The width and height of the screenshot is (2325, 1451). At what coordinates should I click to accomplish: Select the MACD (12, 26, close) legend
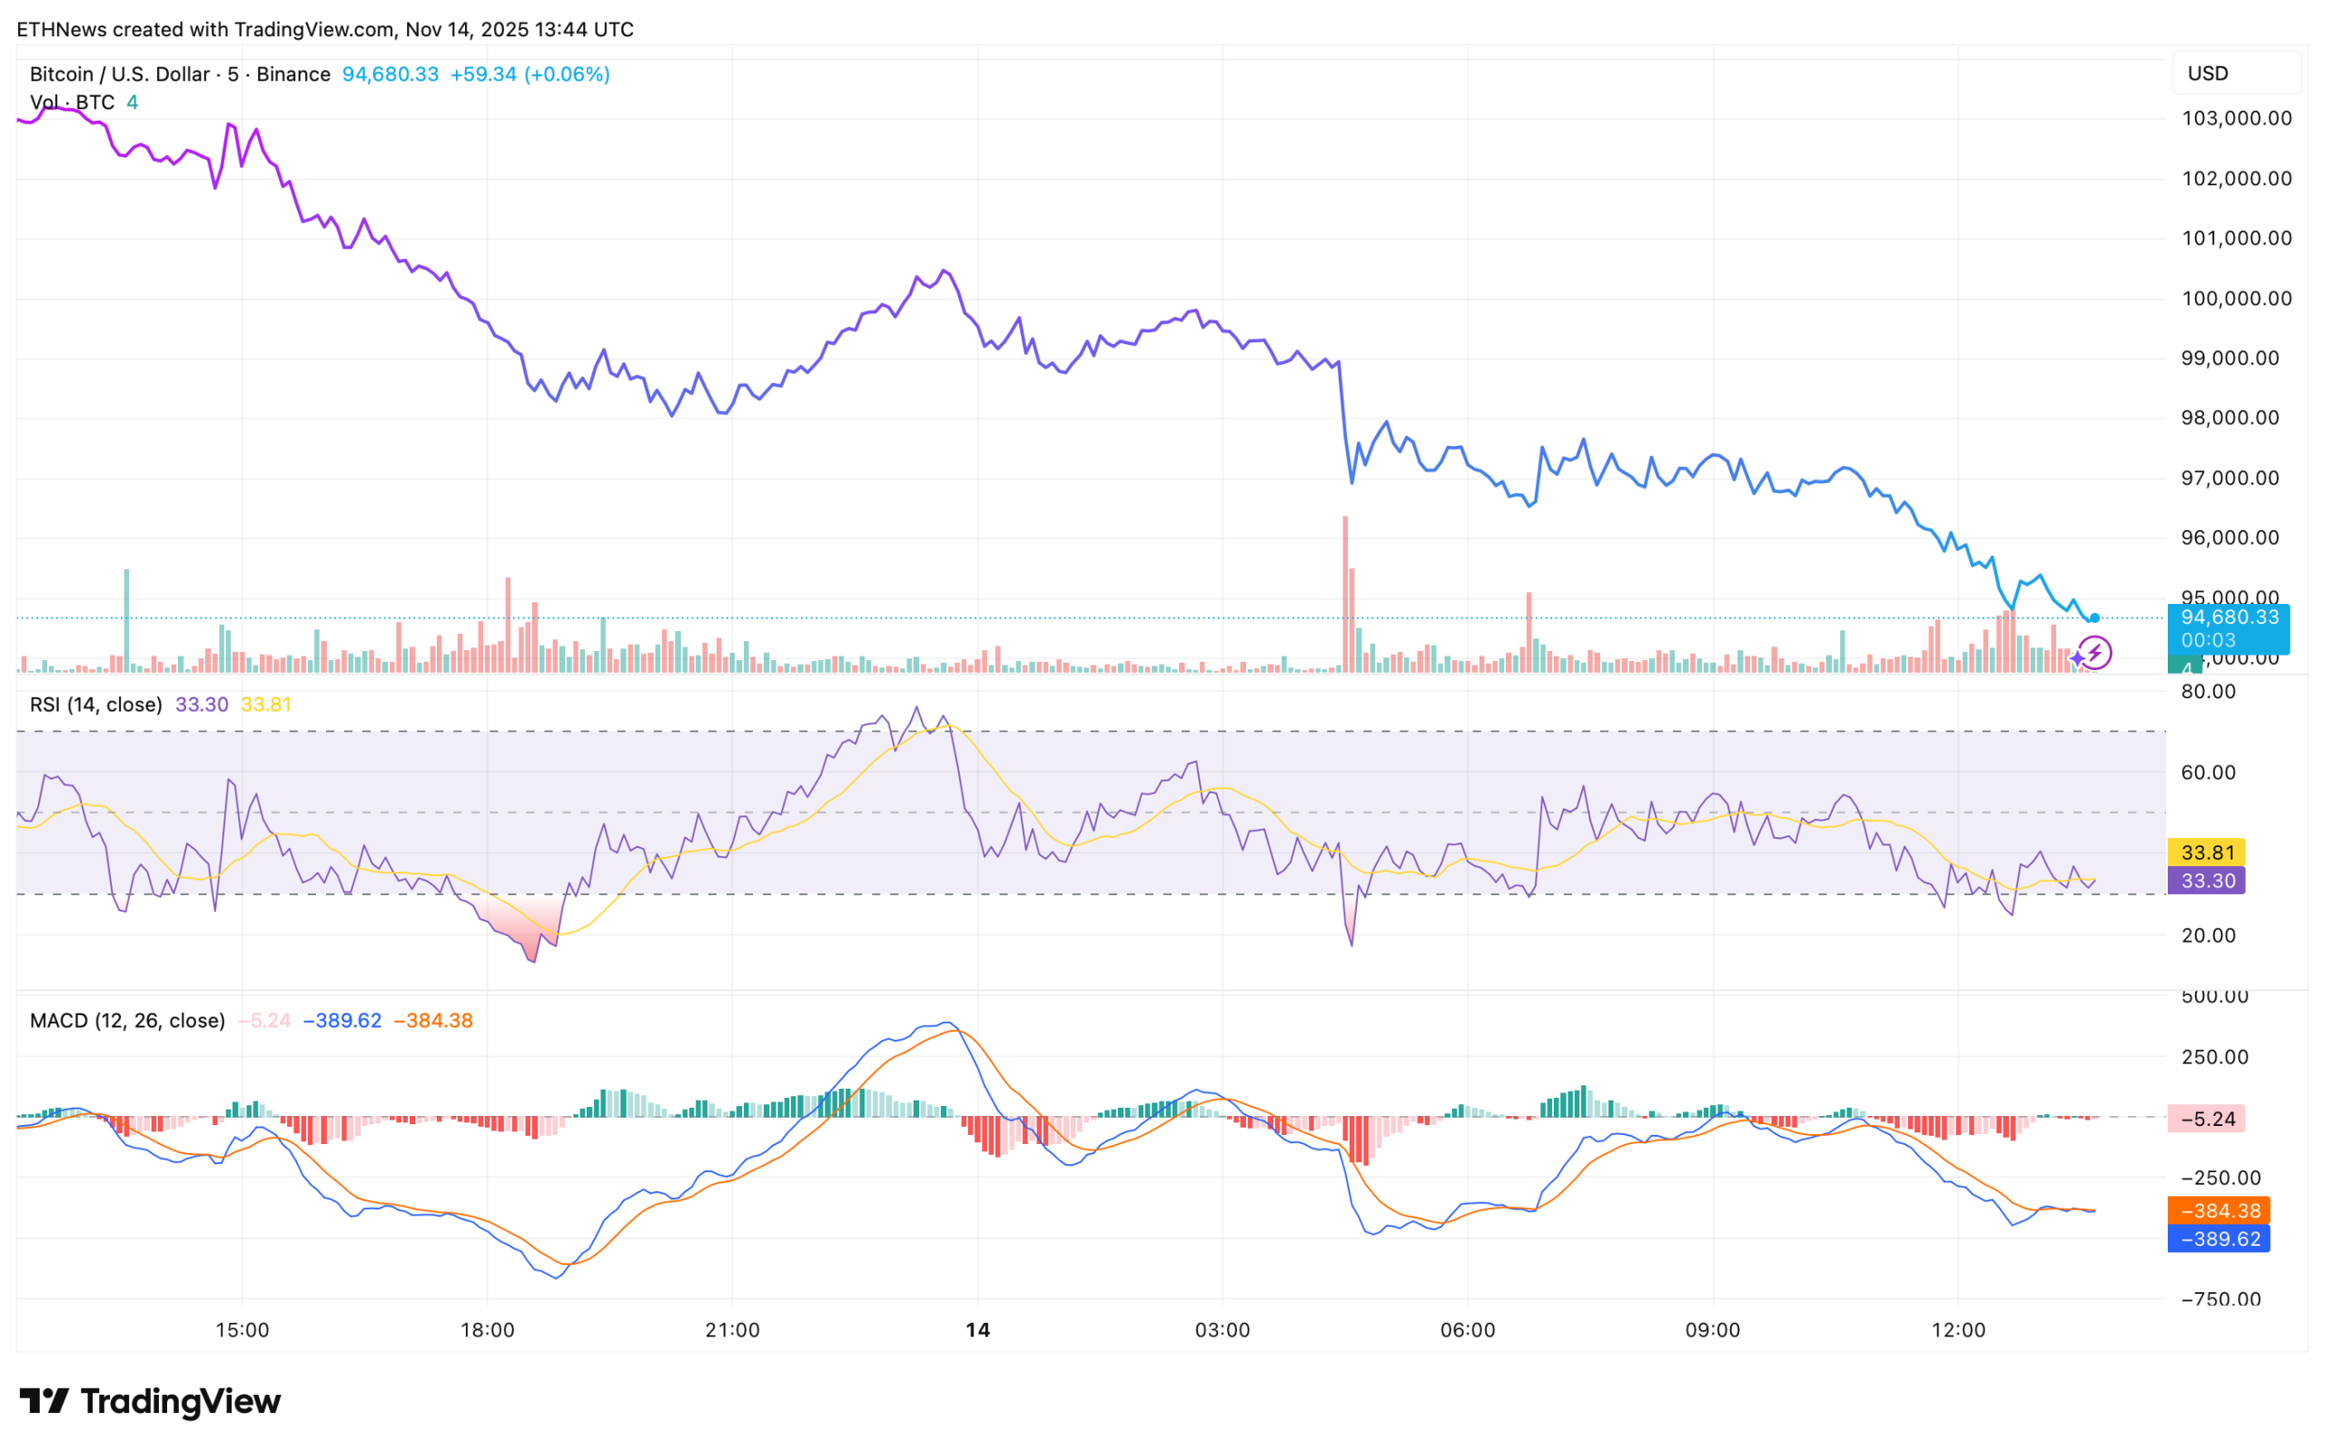126,1022
